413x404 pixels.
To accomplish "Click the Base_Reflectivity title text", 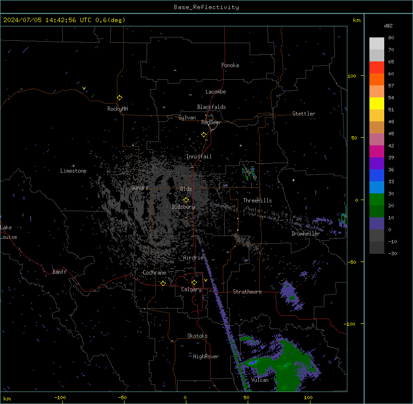I will [x=206, y=7].
